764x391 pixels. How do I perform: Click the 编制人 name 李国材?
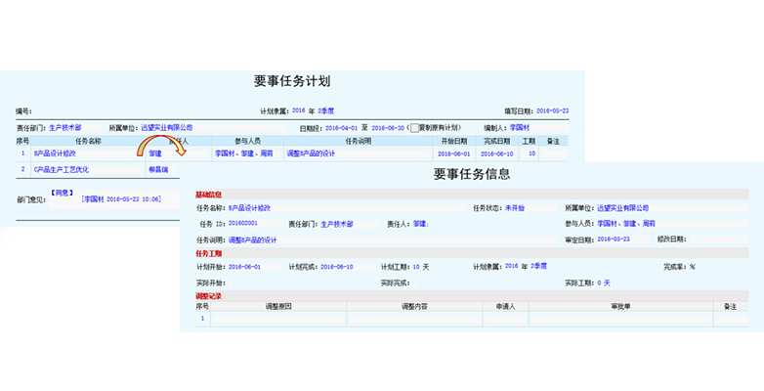pyautogui.click(x=519, y=127)
